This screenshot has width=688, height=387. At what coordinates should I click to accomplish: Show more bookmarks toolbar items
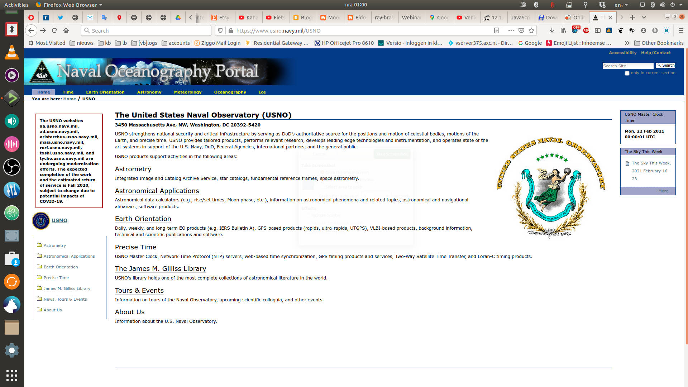627,43
